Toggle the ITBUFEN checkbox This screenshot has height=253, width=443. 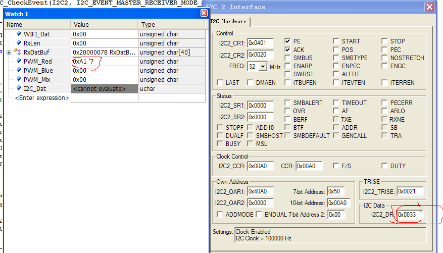287,82
